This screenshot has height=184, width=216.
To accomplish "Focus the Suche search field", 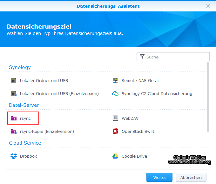I will [173, 57].
